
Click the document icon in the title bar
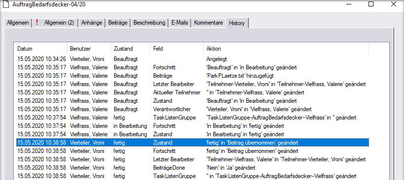coord(6,4)
